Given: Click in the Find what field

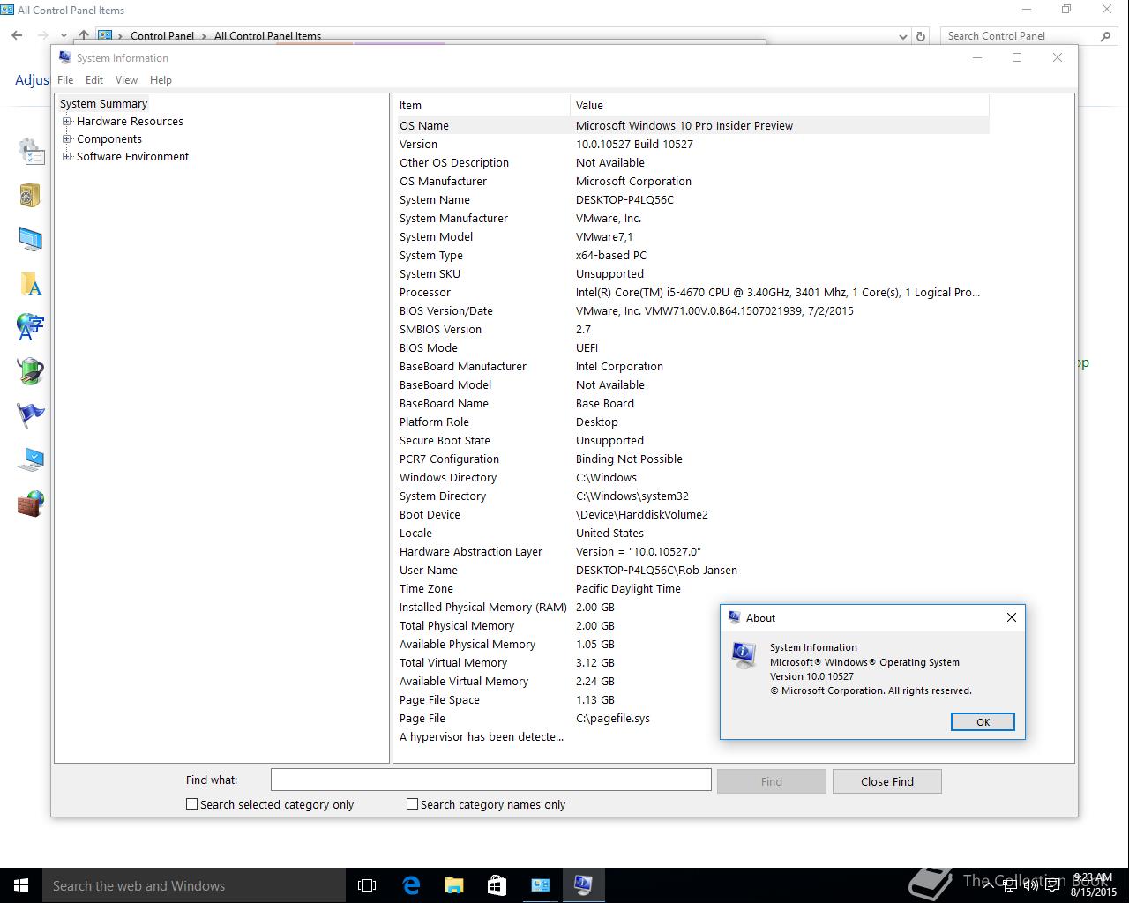Looking at the screenshot, I should 490,780.
